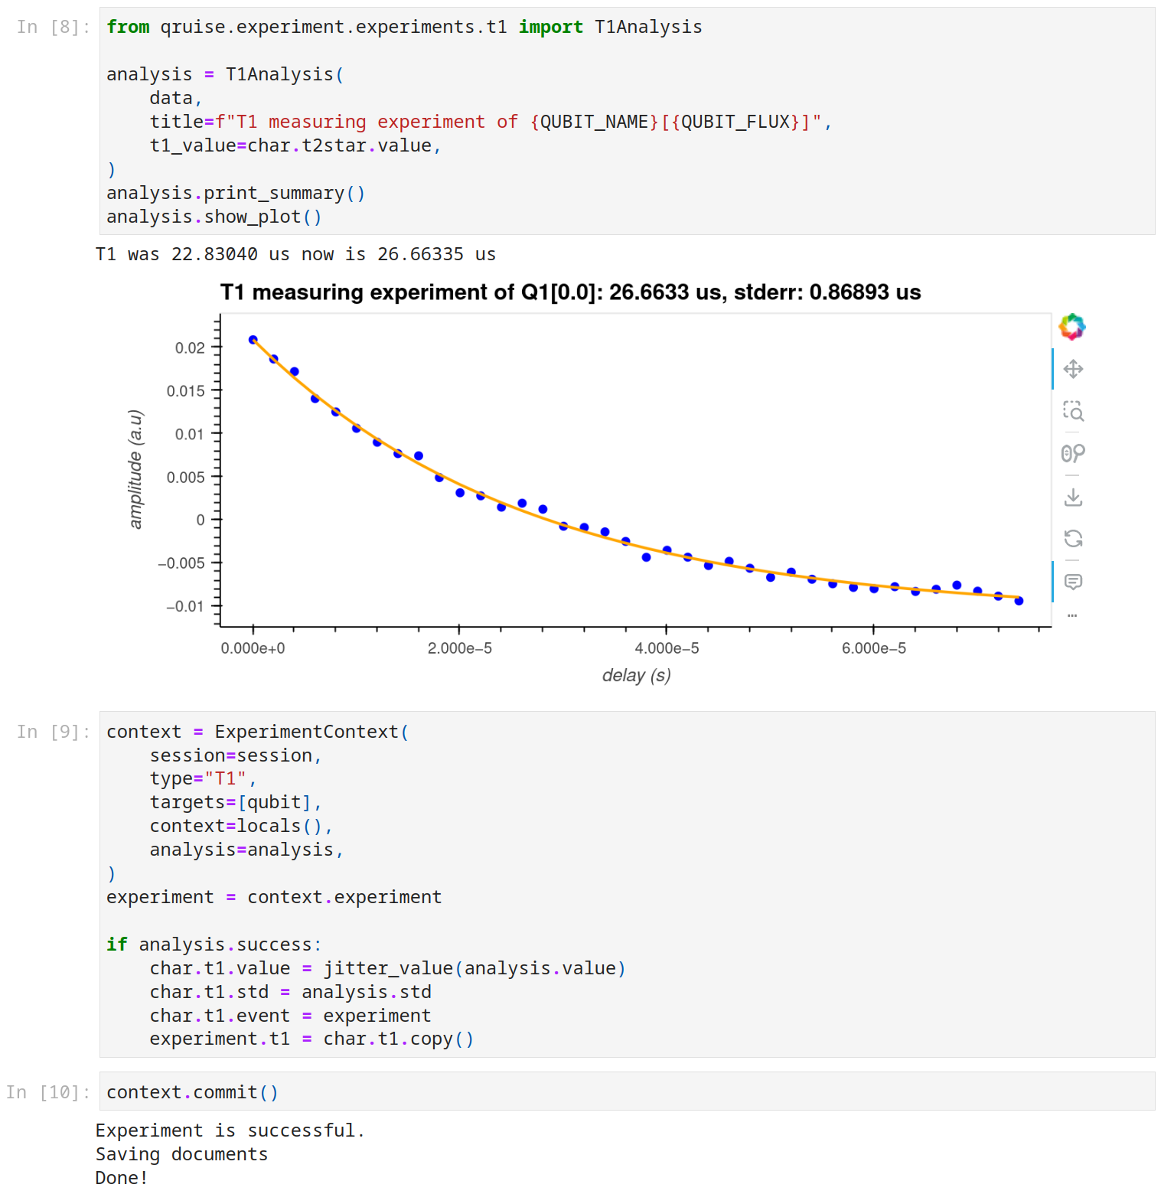Open the plot toolbar overflow menu
This screenshot has height=1194, width=1174.
point(1072,615)
